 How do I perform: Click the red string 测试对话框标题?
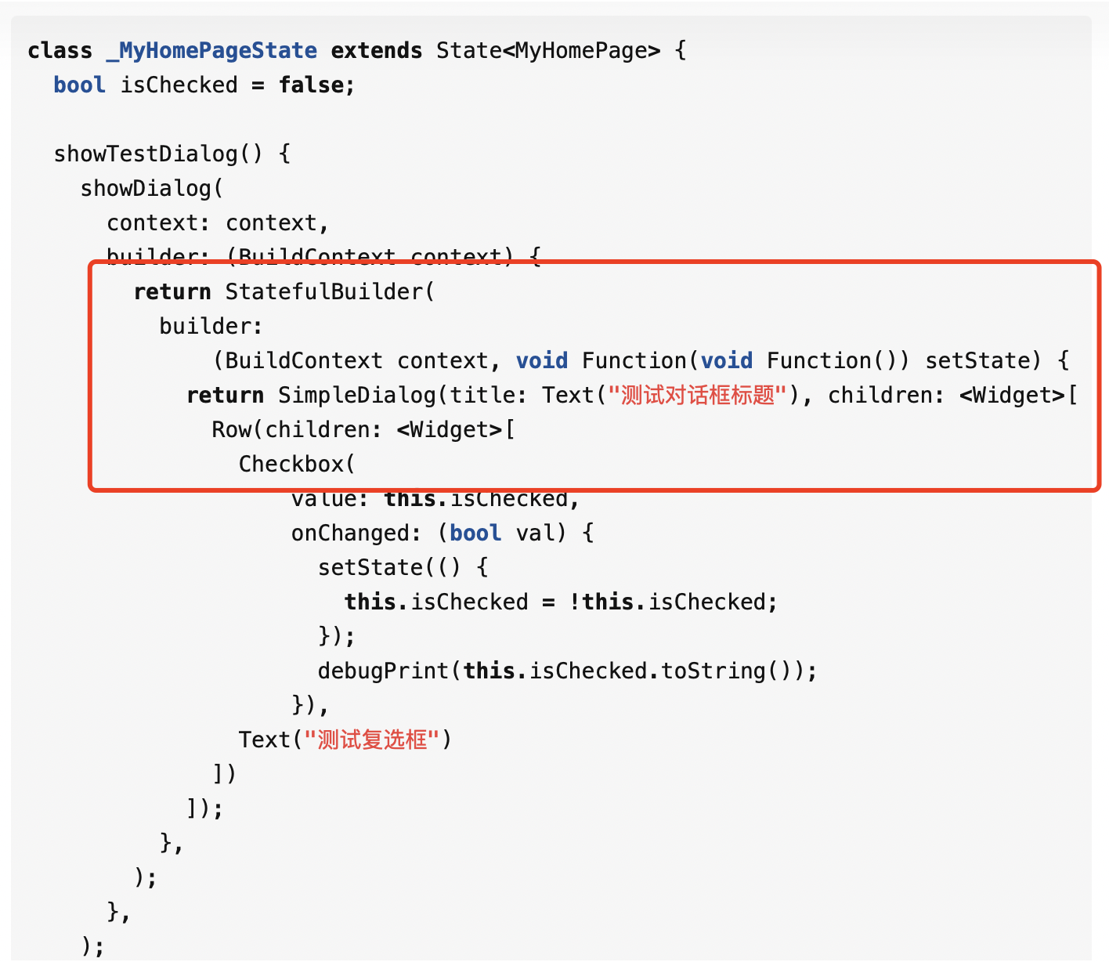coord(697,396)
